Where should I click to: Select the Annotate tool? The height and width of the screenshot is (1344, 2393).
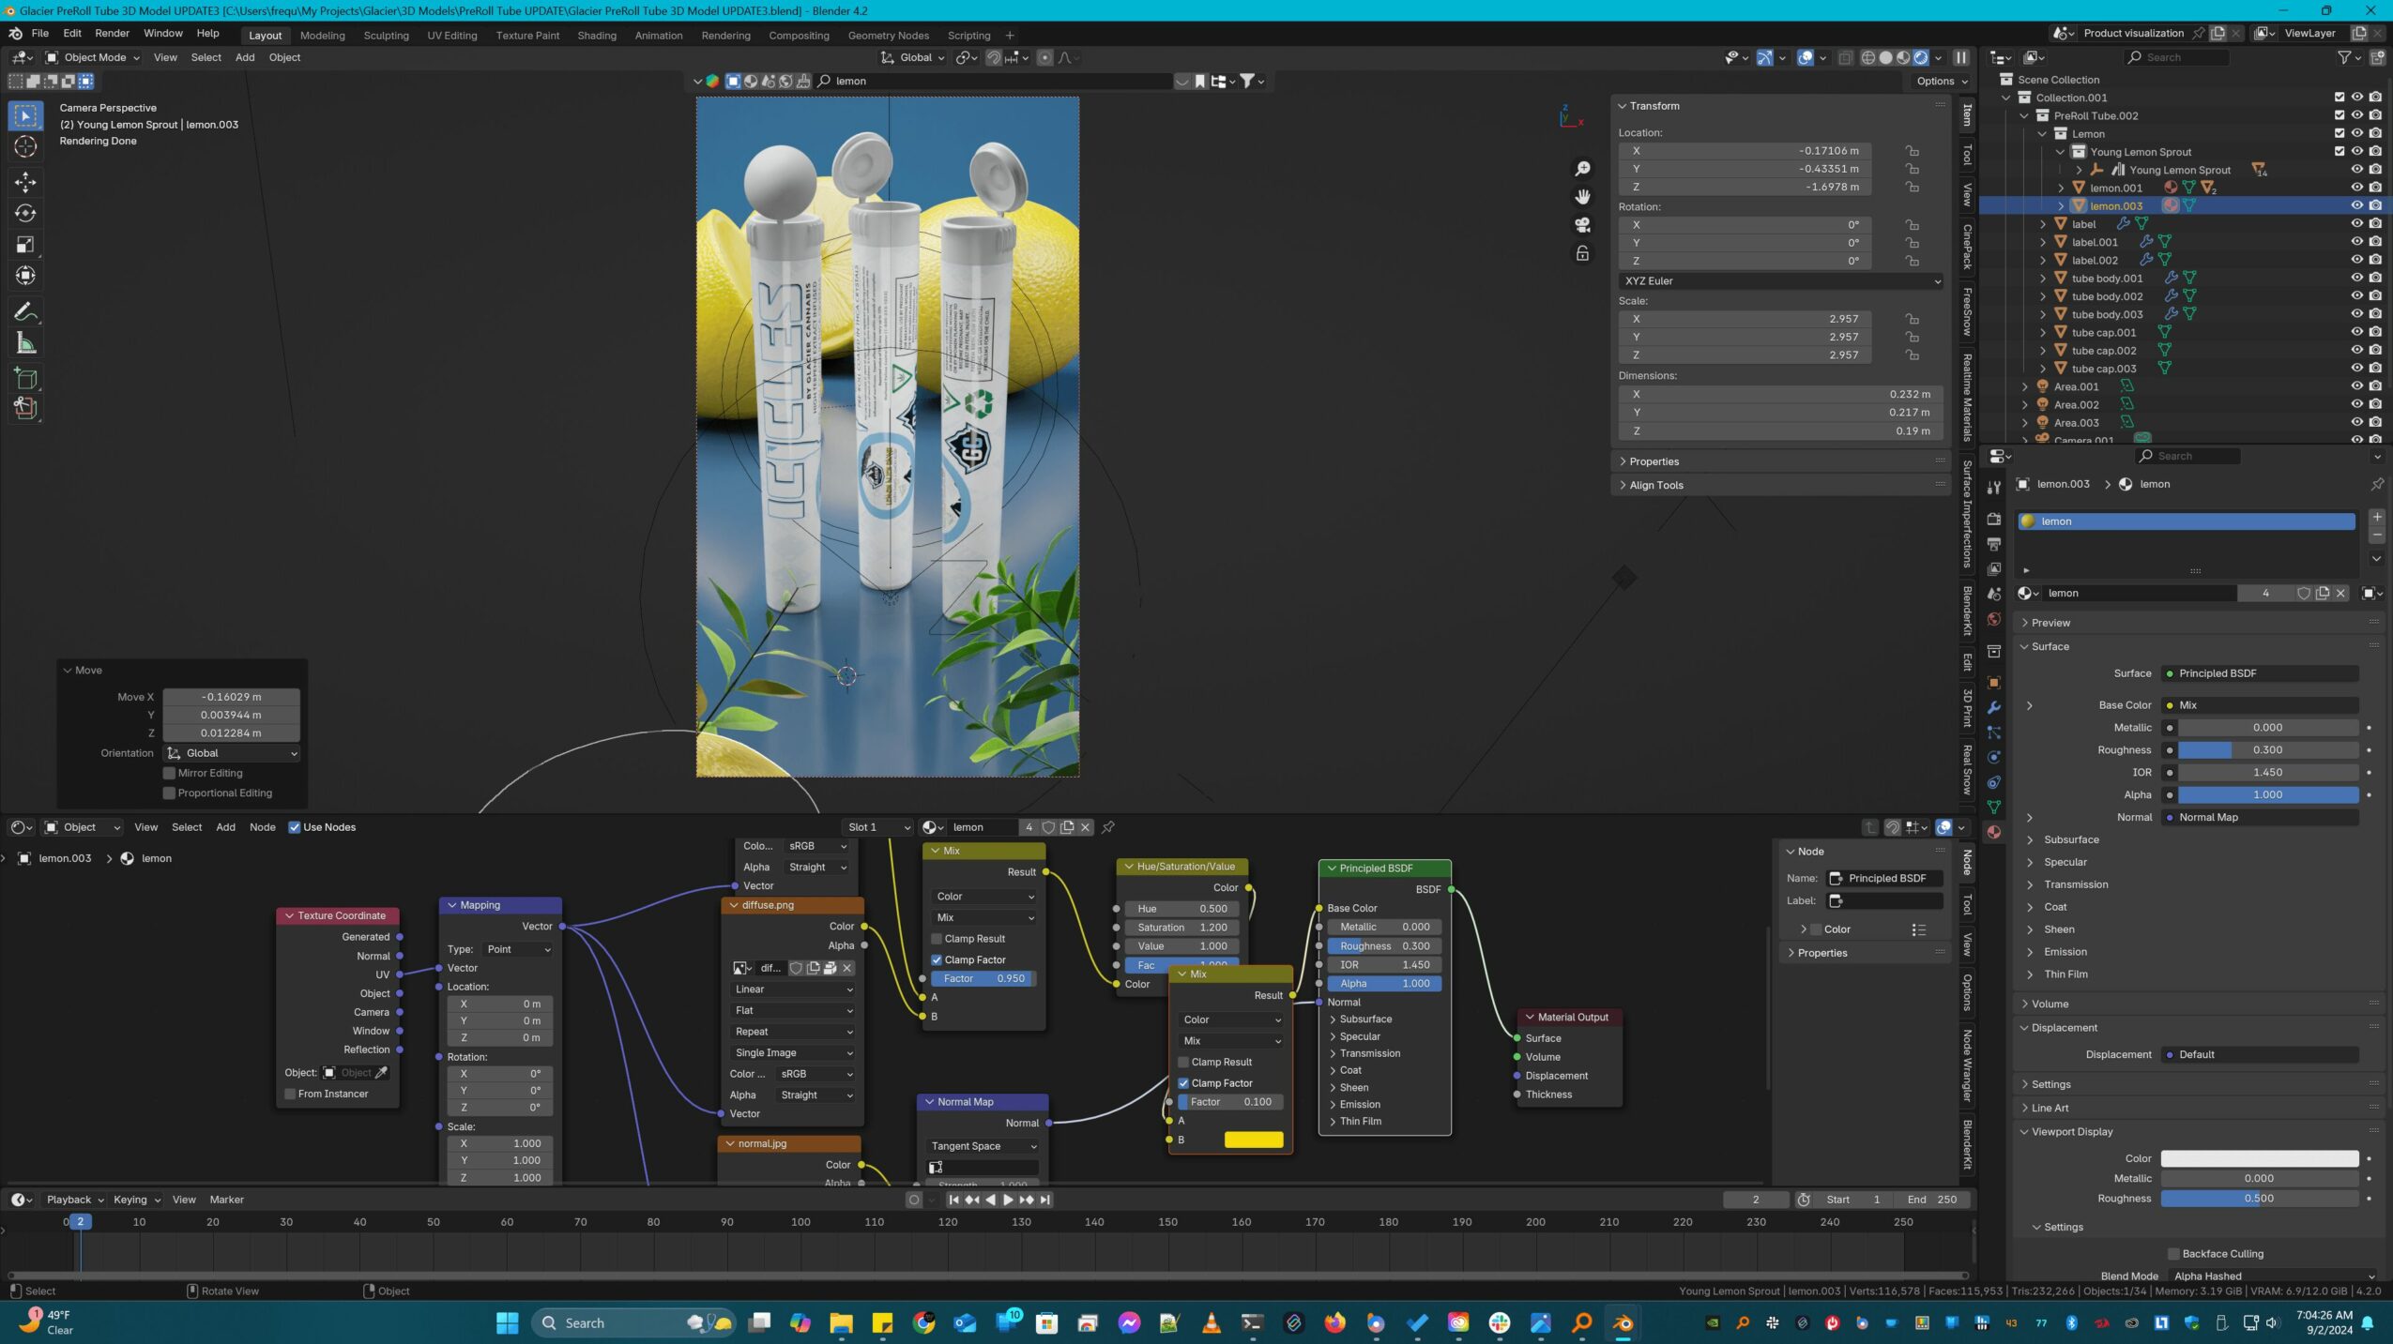[25, 312]
